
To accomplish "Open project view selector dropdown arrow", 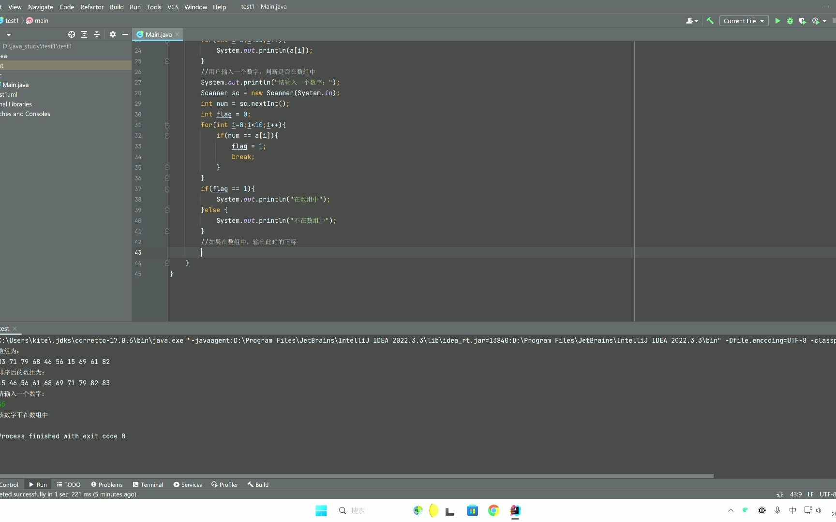I will pyautogui.click(x=9, y=35).
